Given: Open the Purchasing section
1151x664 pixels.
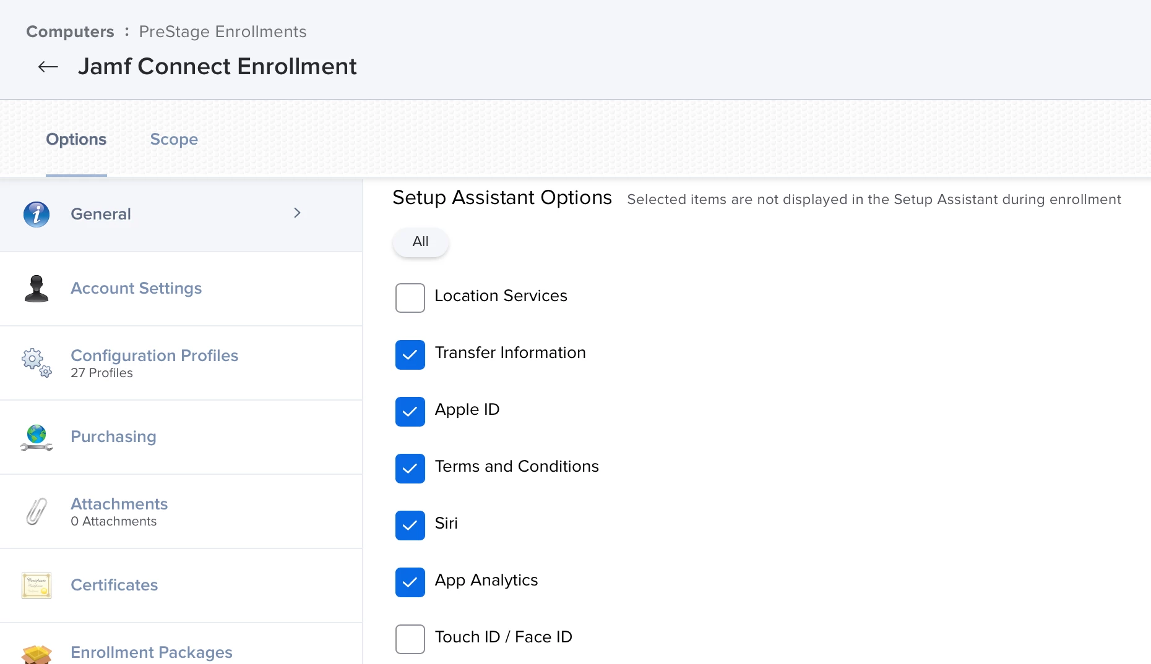Looking at the screenshot, I should 181,437.
